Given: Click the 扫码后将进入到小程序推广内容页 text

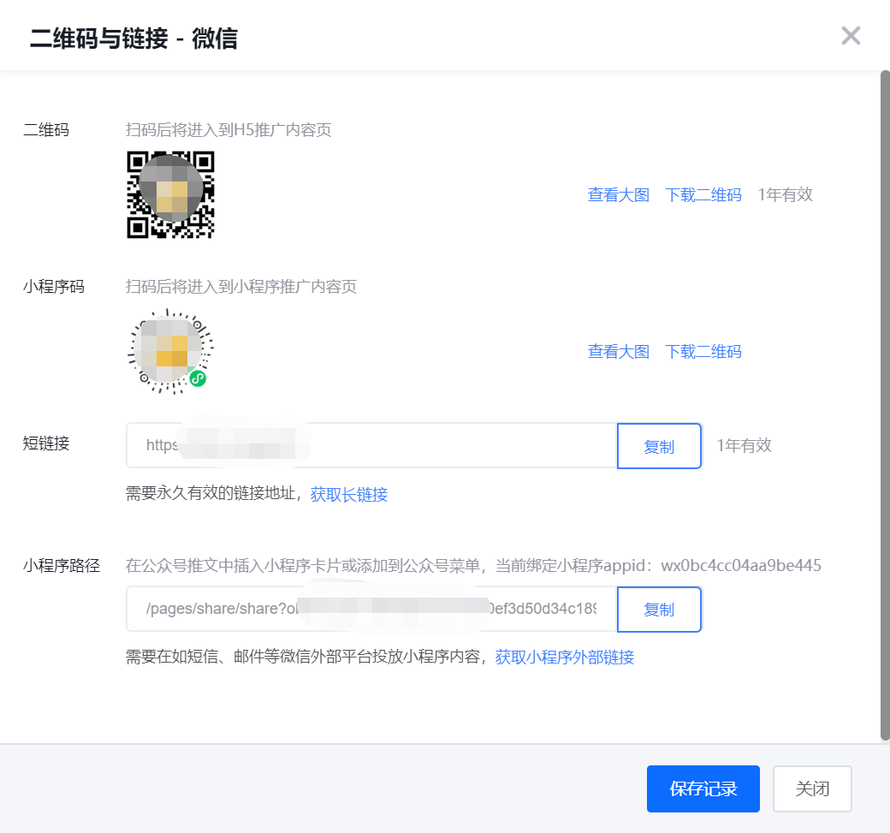Looking at the screenshot, I should click(x=241, y=287).
